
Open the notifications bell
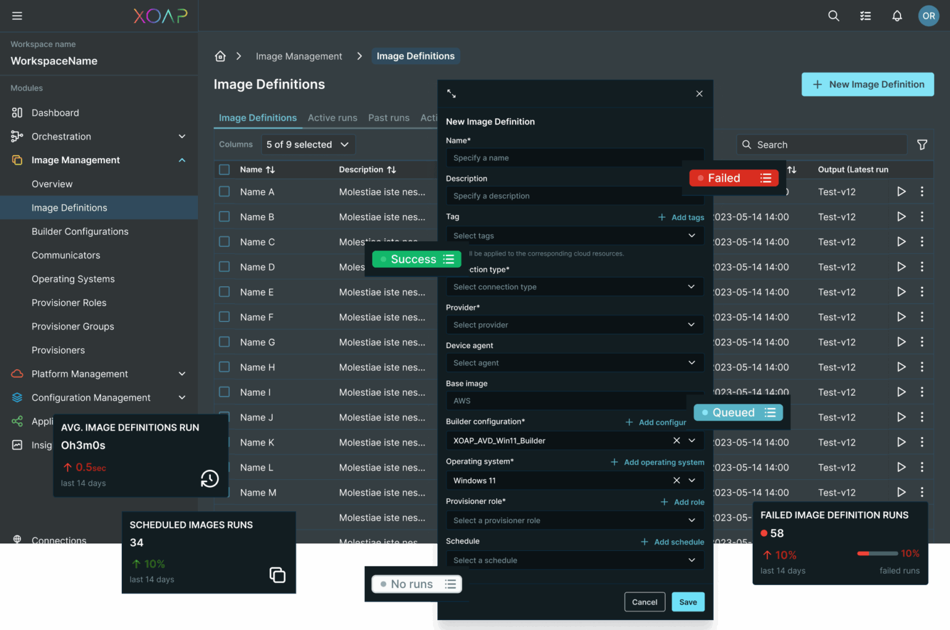pos(897,15)
